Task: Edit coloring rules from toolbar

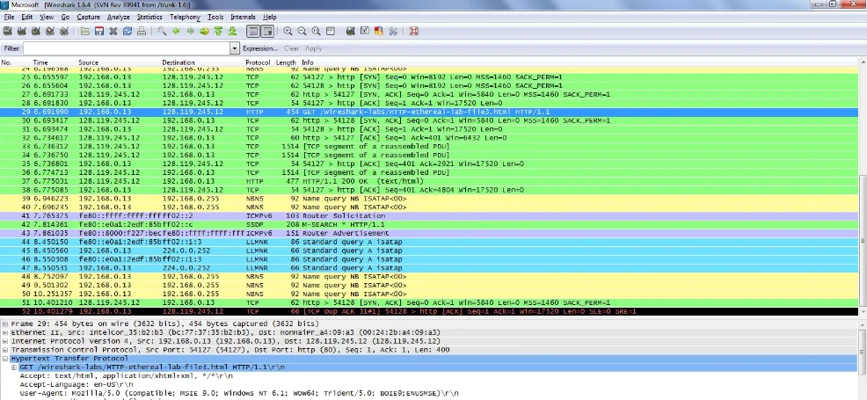Action: (379, 32)
